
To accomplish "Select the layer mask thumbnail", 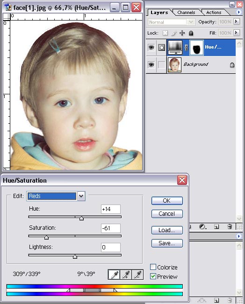I will click(x=196, y=48).
